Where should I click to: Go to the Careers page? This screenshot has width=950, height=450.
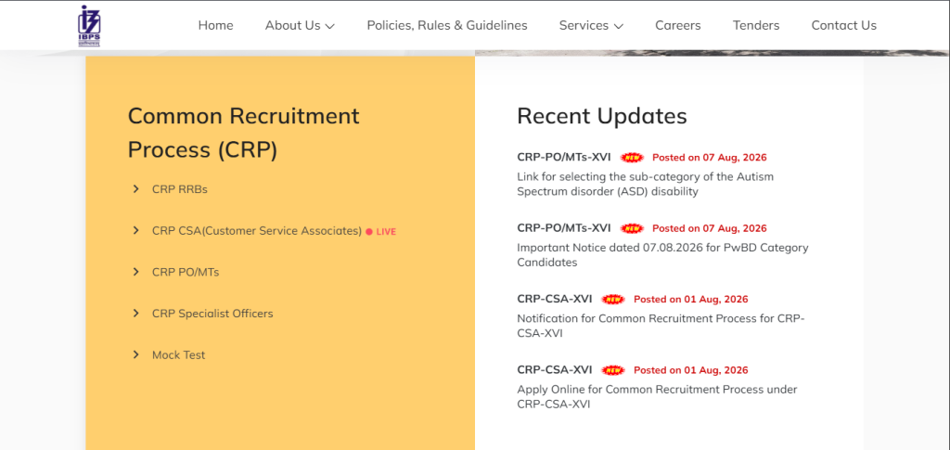[678, 25]
